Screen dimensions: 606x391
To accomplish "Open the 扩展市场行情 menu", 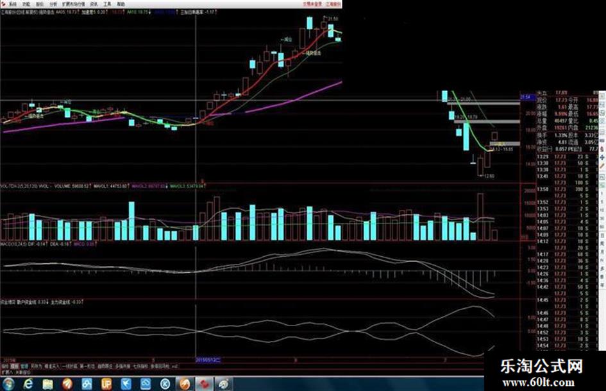I will [x=74, y=4].
